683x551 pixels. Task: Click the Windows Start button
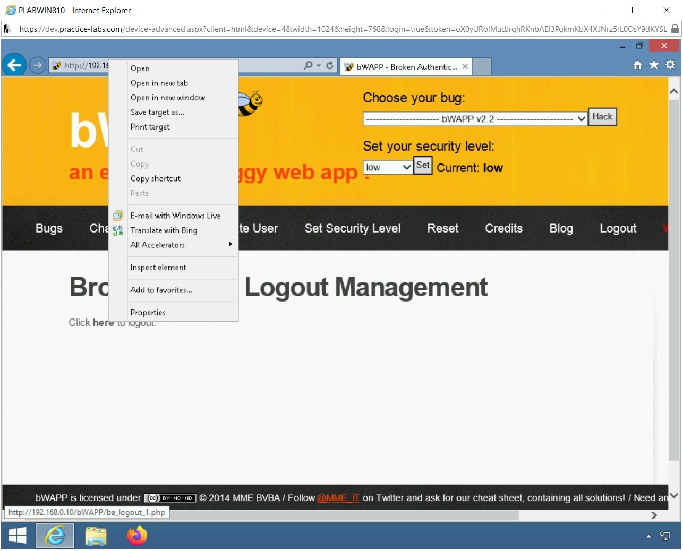click(17, 536)
